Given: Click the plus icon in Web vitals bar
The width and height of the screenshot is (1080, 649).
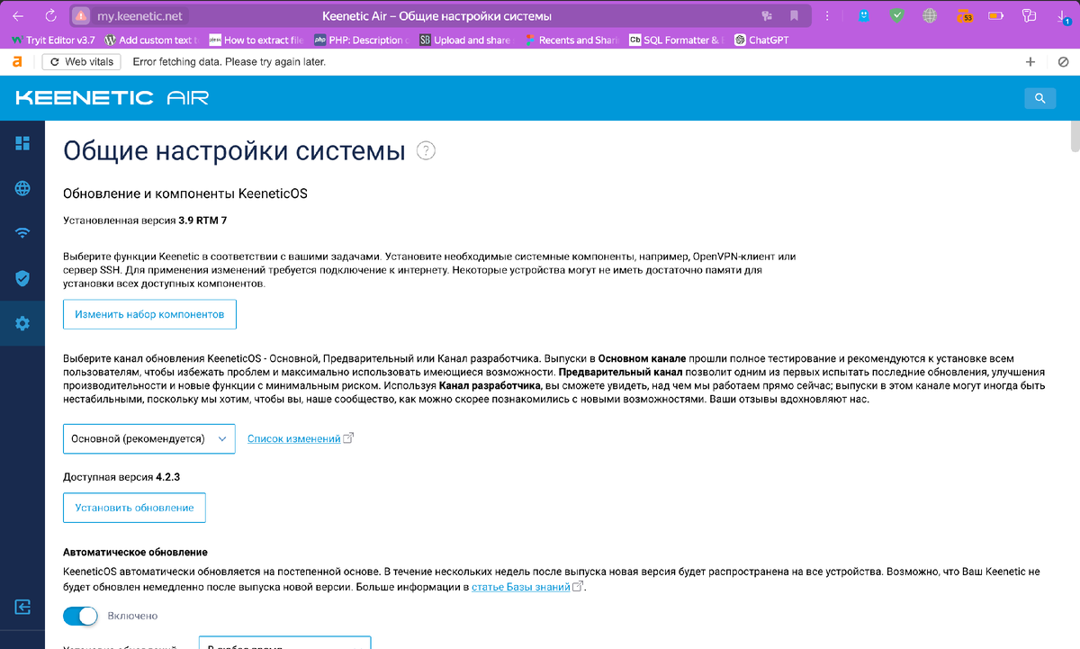Looking at the screenshot, I should click(x=1030, y=62).
